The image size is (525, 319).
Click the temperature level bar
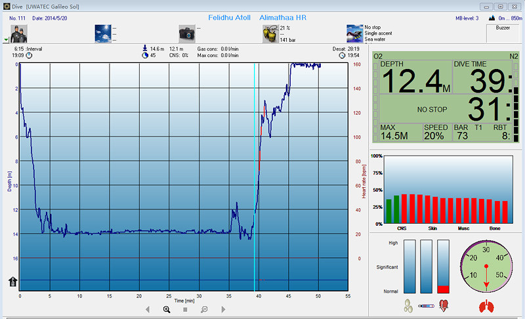tap(426, 266)
